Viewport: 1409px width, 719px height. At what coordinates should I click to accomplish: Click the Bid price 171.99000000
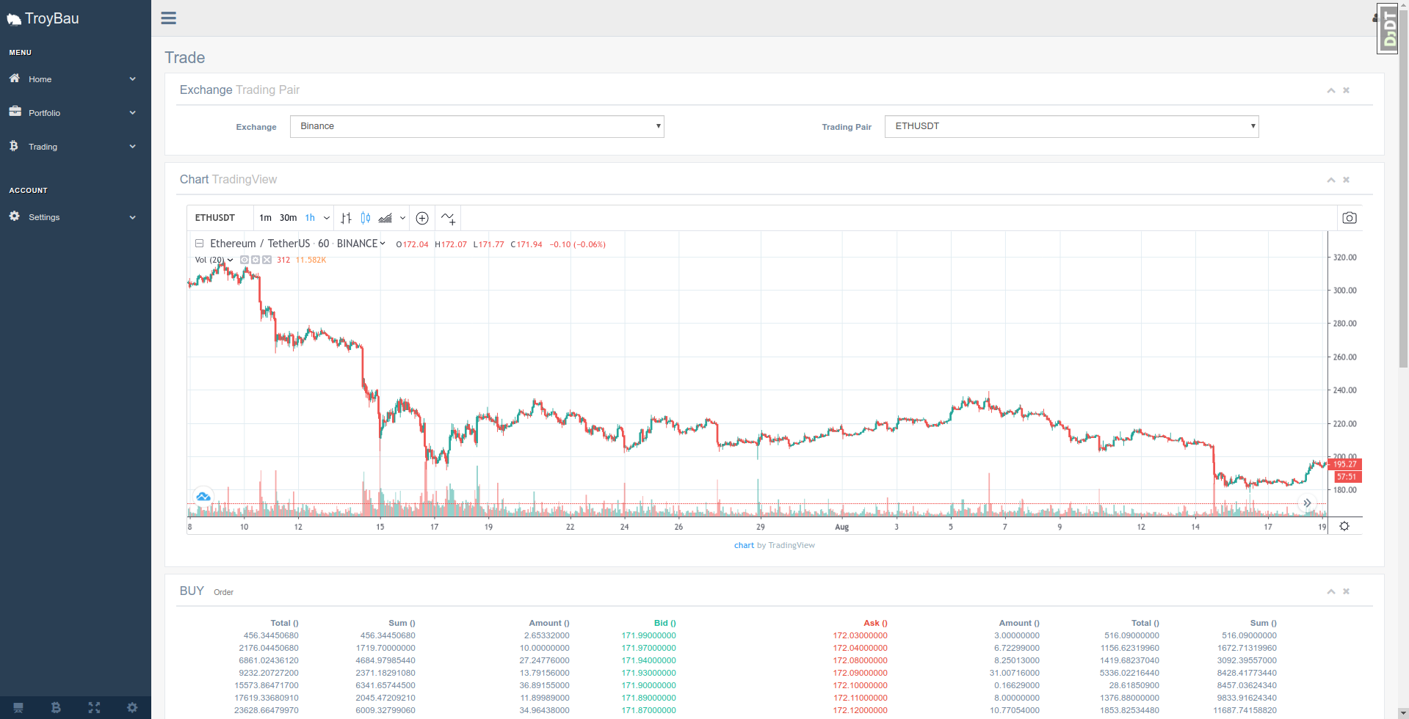[x=648, y=636]
